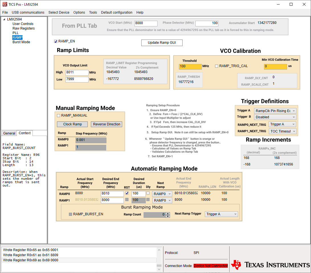Click the log scrollbar up arrow
Screen dimensions: 311x273
159,250
